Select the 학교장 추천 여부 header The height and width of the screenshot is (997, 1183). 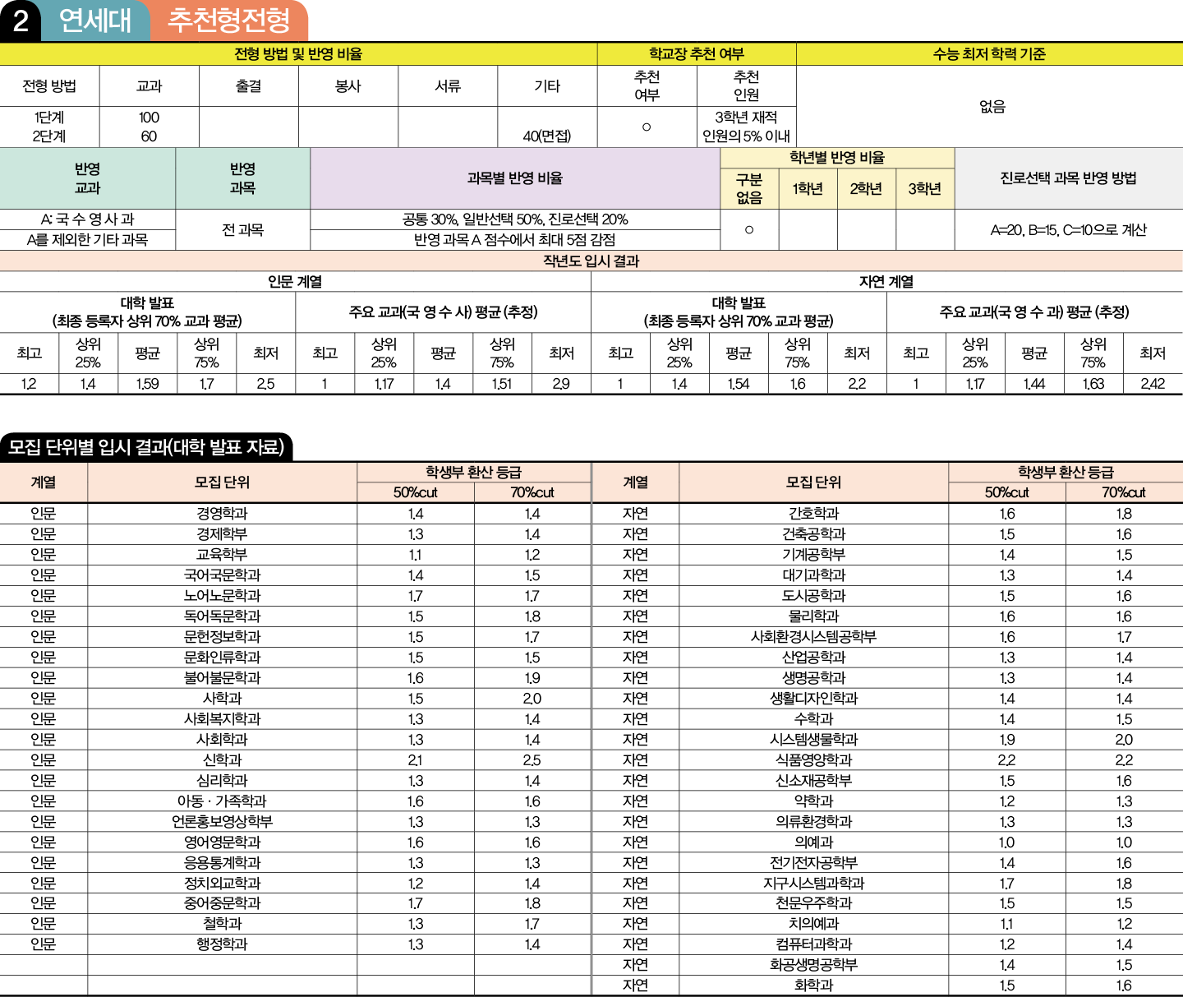pos(697,54)
